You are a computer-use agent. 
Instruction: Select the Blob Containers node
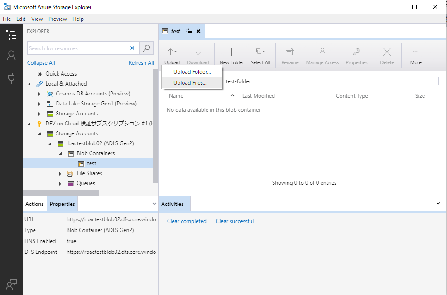coord(96,153)
